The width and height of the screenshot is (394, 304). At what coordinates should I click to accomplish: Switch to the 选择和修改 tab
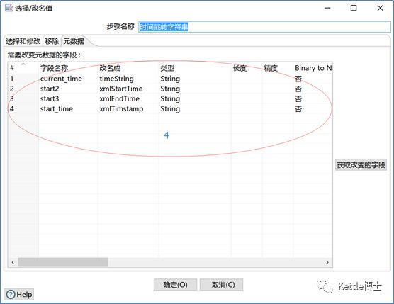pos(23,41)
